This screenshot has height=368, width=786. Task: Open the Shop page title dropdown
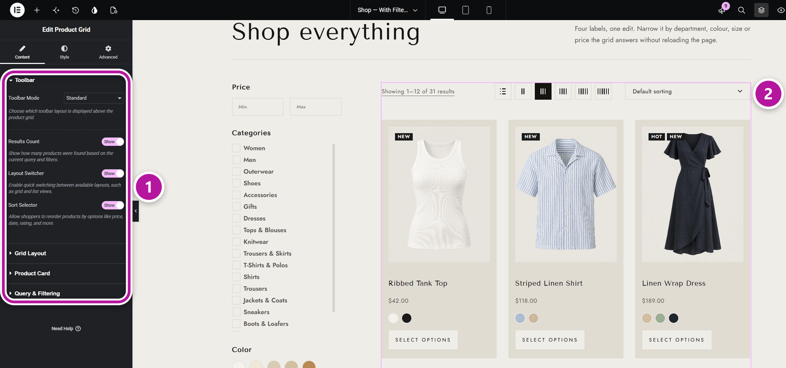388,10
